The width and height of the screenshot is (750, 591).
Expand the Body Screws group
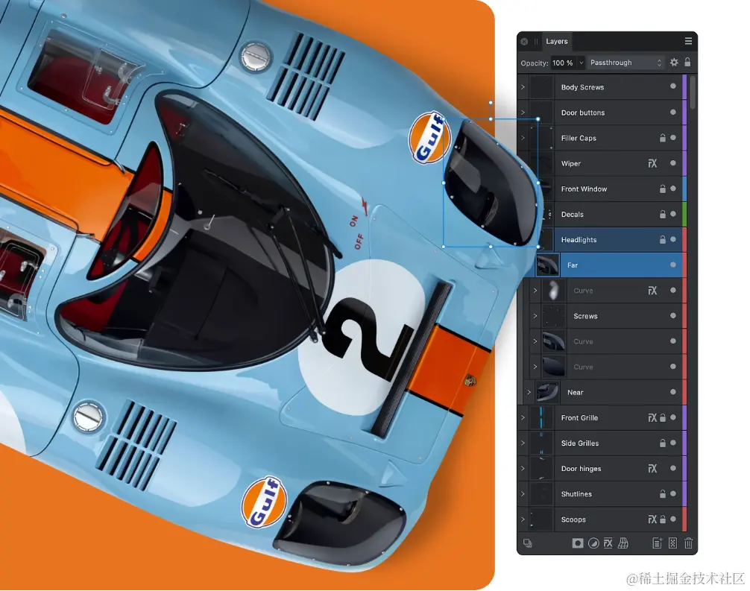pyautogui.click(x=523, y=87)
